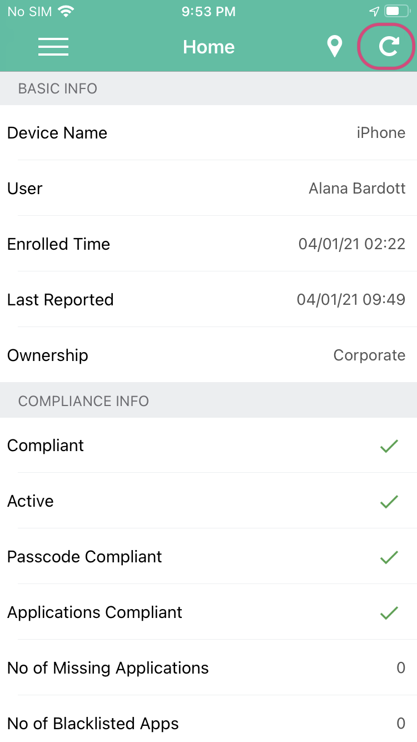Tap the COMPLIANCE INFO section header
Viewport: 417px width, 742px height.
(209, 401)
